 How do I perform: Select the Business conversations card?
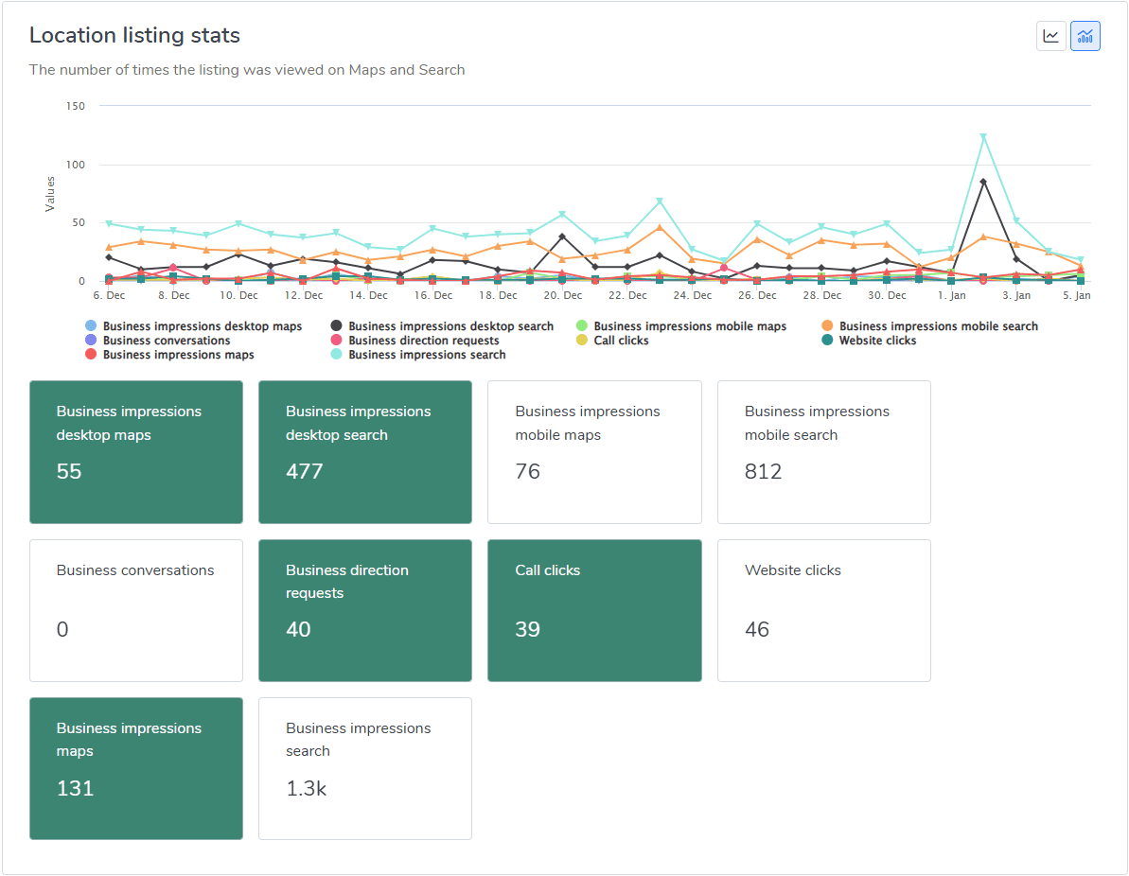point(136,610)
